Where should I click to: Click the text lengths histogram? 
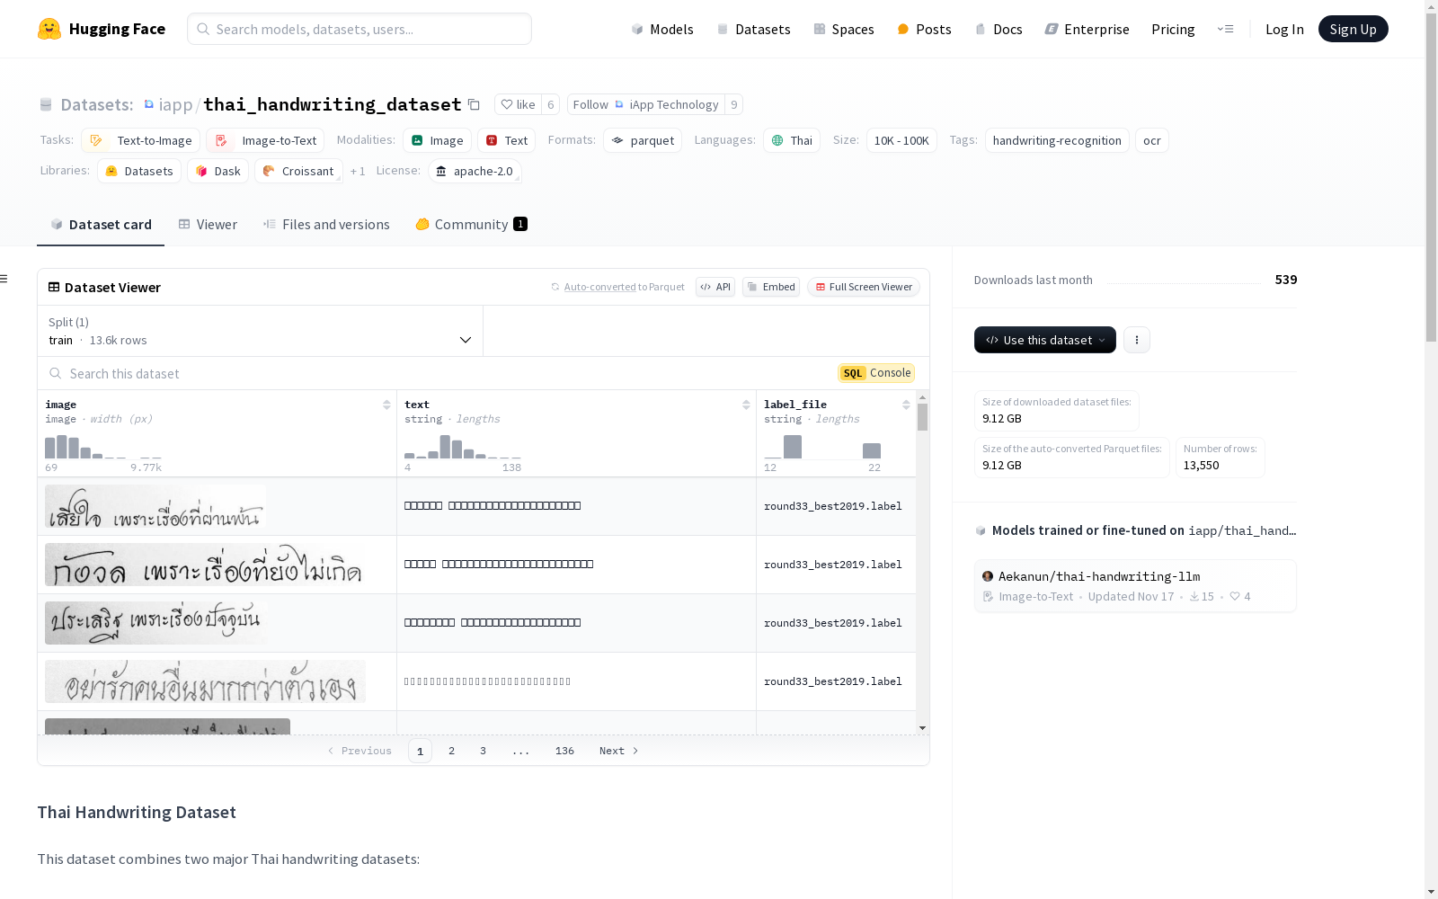463,447
